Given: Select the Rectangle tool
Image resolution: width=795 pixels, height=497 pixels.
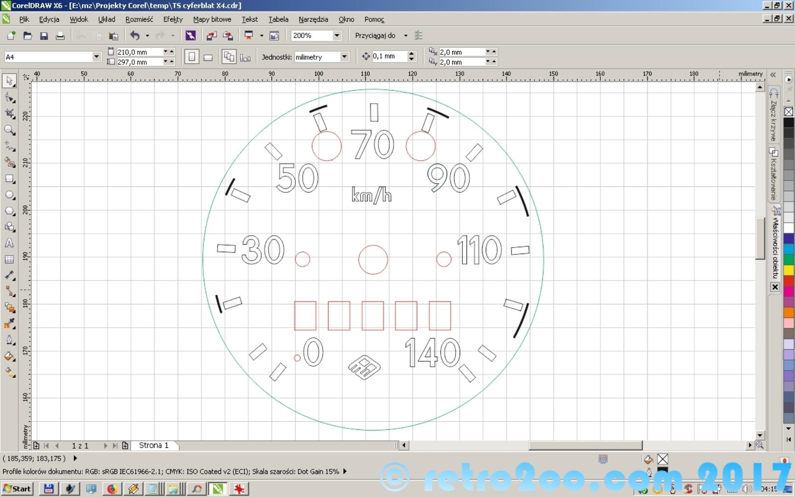Looking at the screenshot, I should click(9, 179).
